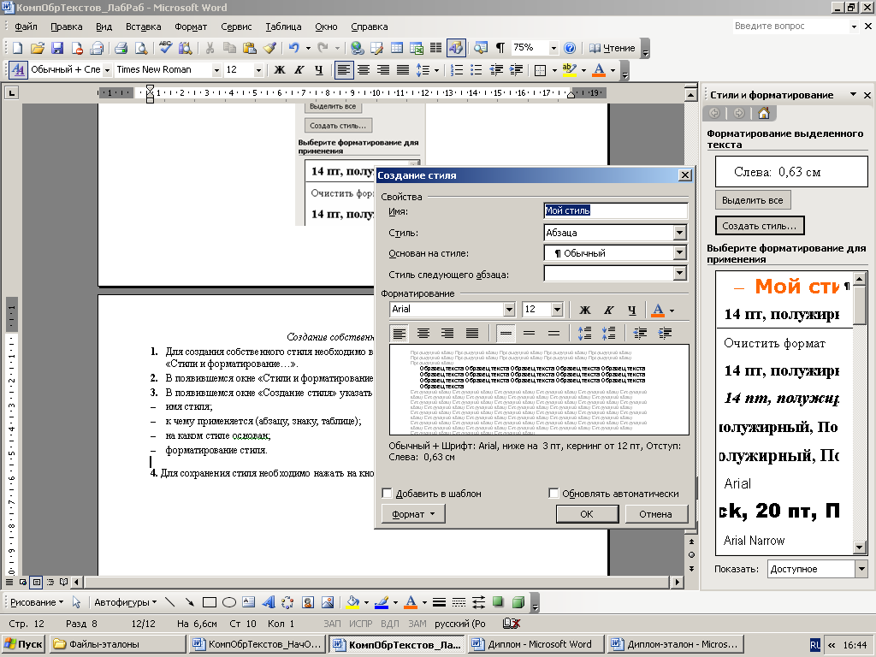Click the Print Preview icon

click(x=141, y=49)
